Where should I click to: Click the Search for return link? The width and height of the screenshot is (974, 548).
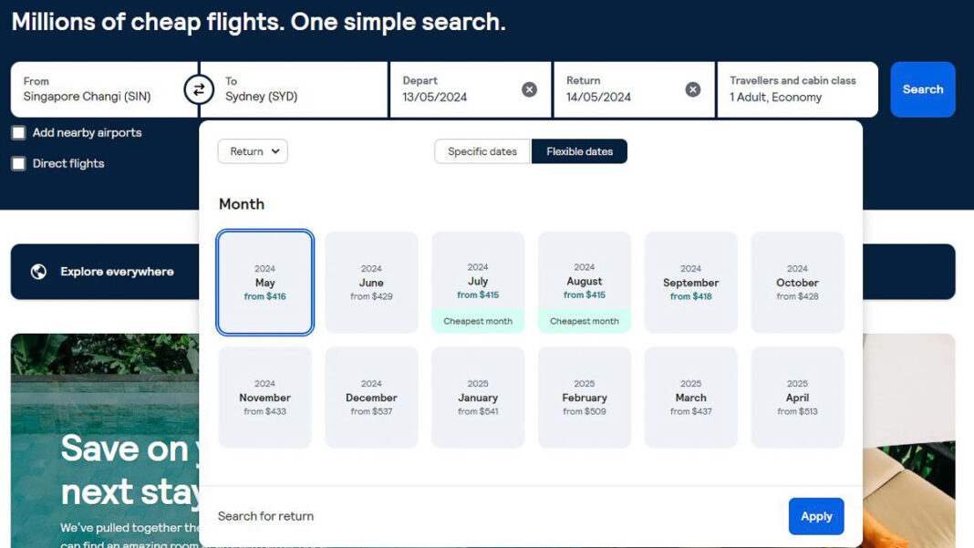(264, 516)
